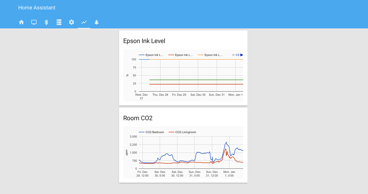The image size is (368, 194).
Task: Click the Home Assistant title text
Action: click(37, 8)
